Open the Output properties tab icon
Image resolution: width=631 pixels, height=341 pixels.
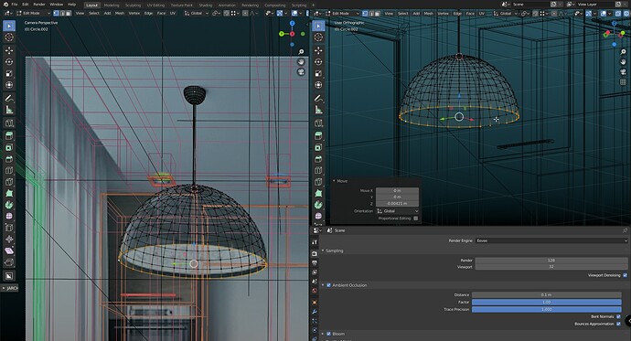(315, 263)
